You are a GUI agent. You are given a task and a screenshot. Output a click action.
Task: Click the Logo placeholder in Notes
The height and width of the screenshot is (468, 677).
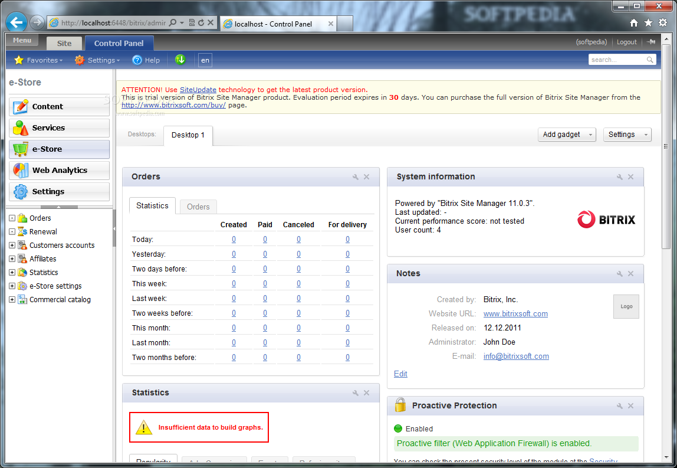coord(626,306)
